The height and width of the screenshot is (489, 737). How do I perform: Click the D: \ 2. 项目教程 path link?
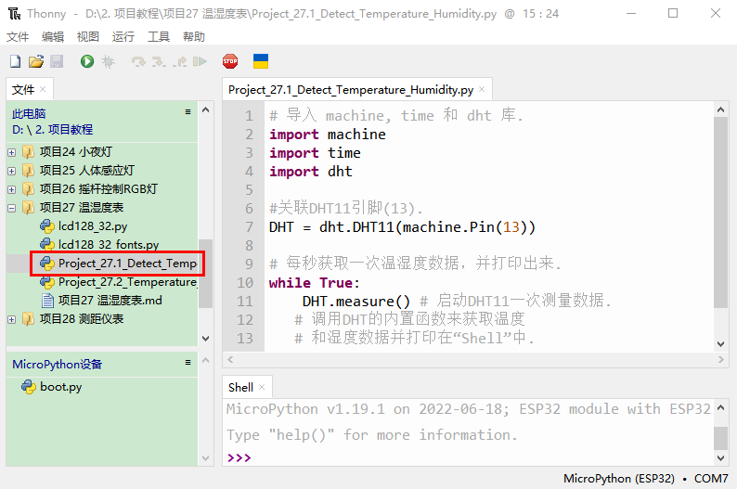[52, 129]
